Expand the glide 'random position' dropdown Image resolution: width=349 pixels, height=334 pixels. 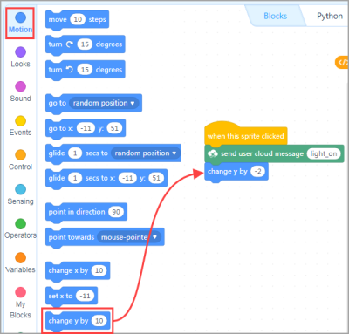(146, 153)
